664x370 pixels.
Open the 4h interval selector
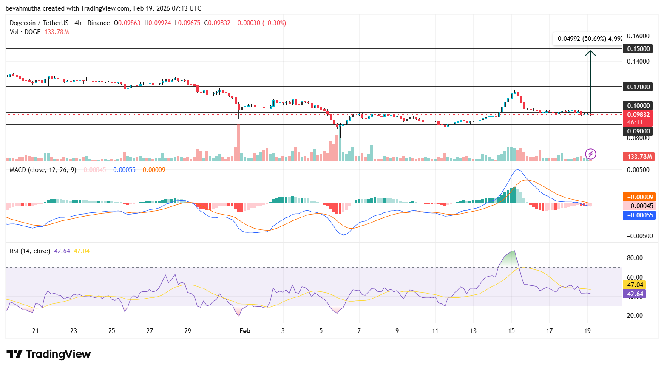point(77,23)
